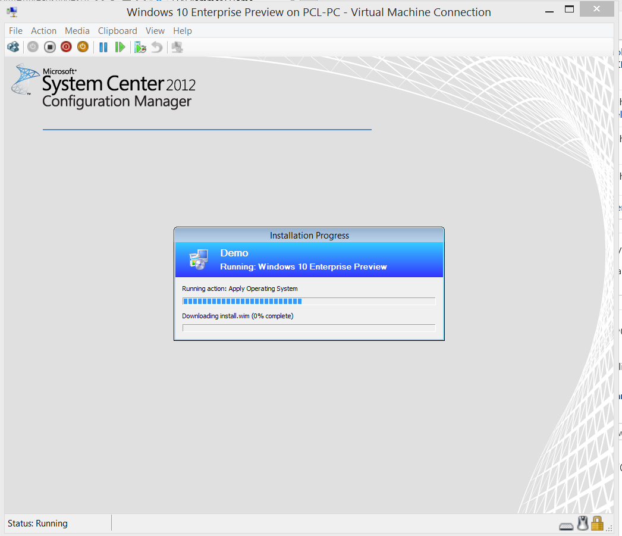Save VM state with the orange power icon

point(83,47)
